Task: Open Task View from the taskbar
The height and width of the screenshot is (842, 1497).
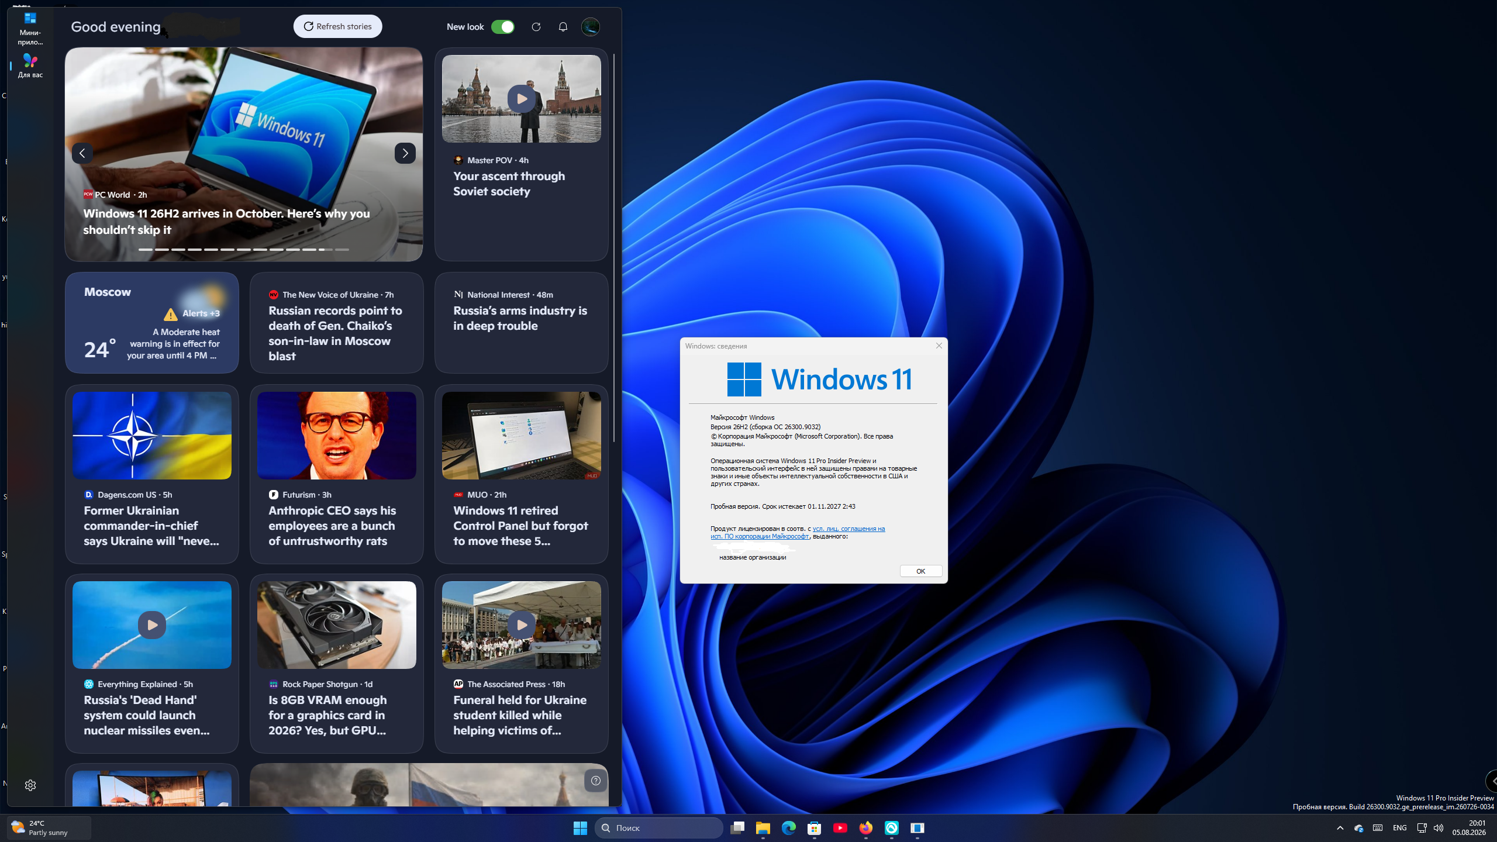Action: 737,828
